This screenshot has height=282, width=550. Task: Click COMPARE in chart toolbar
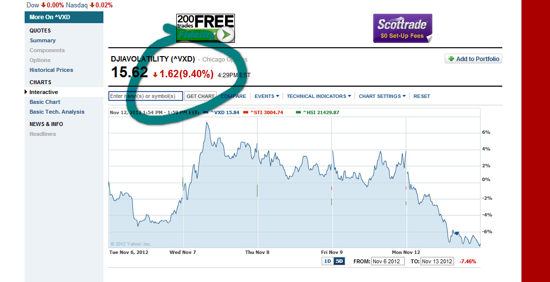(233, 96)
